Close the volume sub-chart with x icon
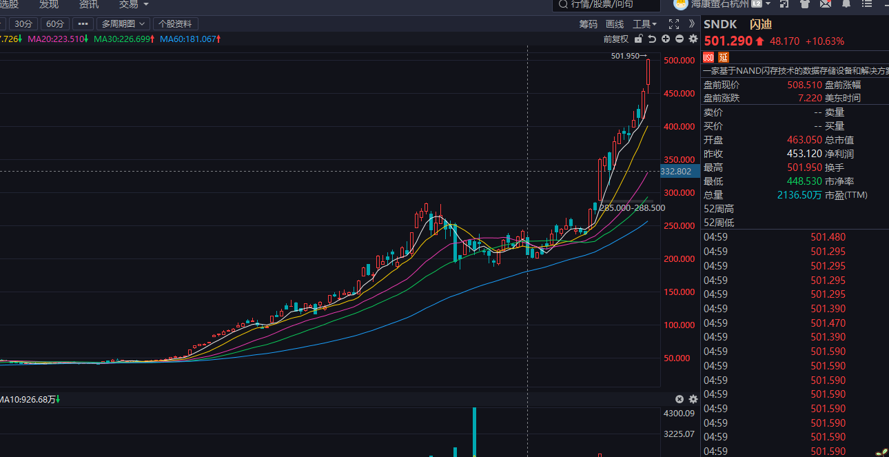This screenshot has height=457, width=889. pos(679,399)
